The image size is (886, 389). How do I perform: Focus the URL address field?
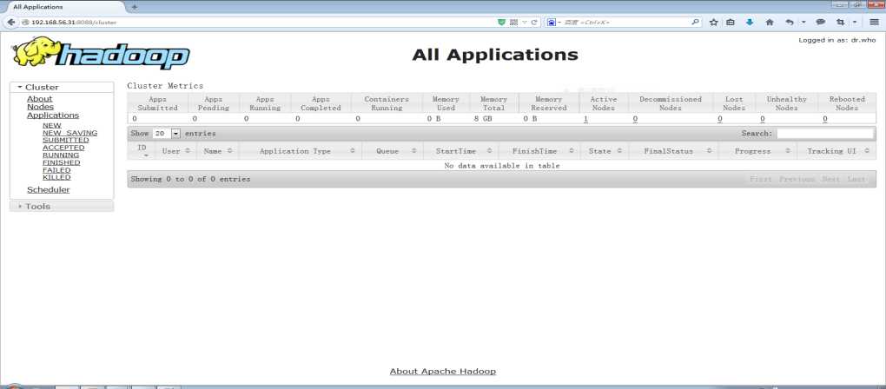(260, 22)
